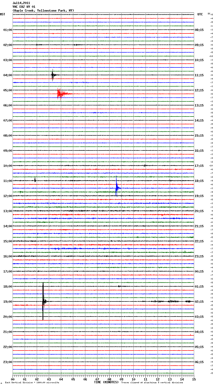Click the 20:15 UTC time label
Screen dimensions: 214x386
[199, 211]
